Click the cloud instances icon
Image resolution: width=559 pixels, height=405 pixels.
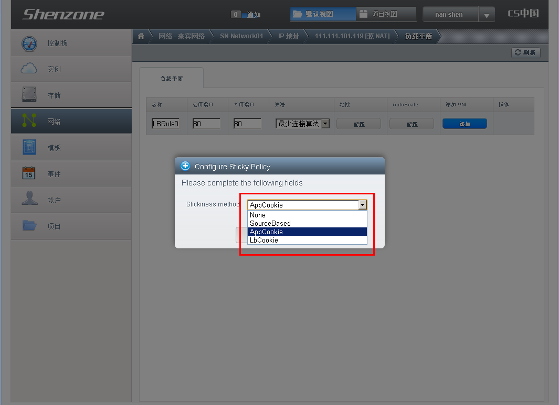(x=29, y=69)
